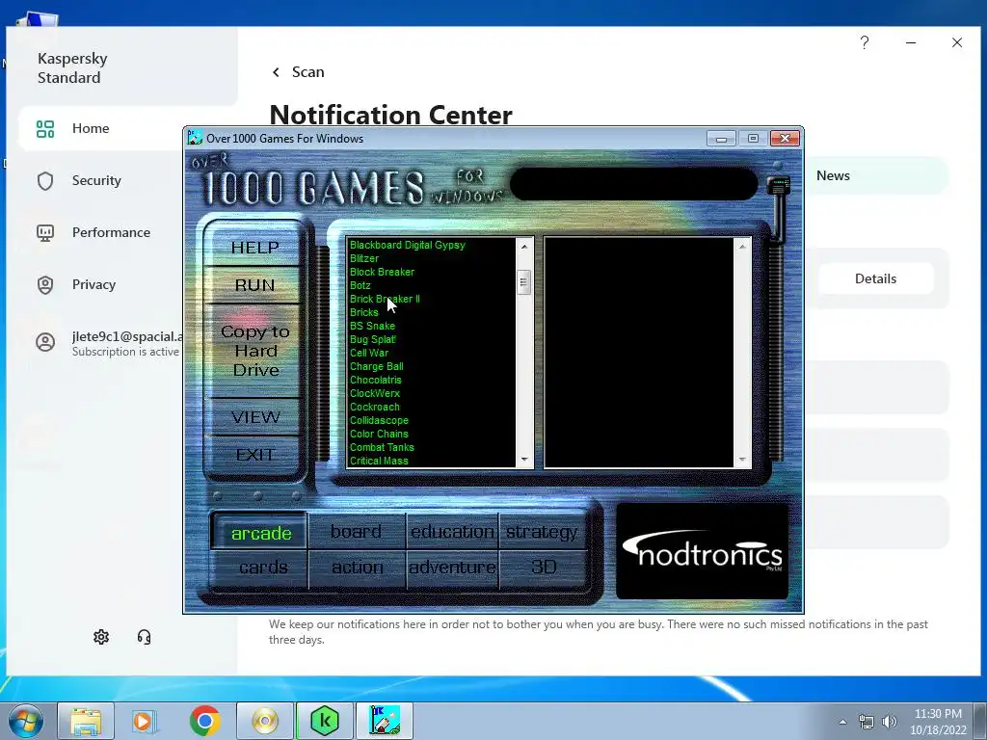Open Google Chrome from the taskbar
The width and height of the screenshot is (987, 740).
[x=204, y=721]
